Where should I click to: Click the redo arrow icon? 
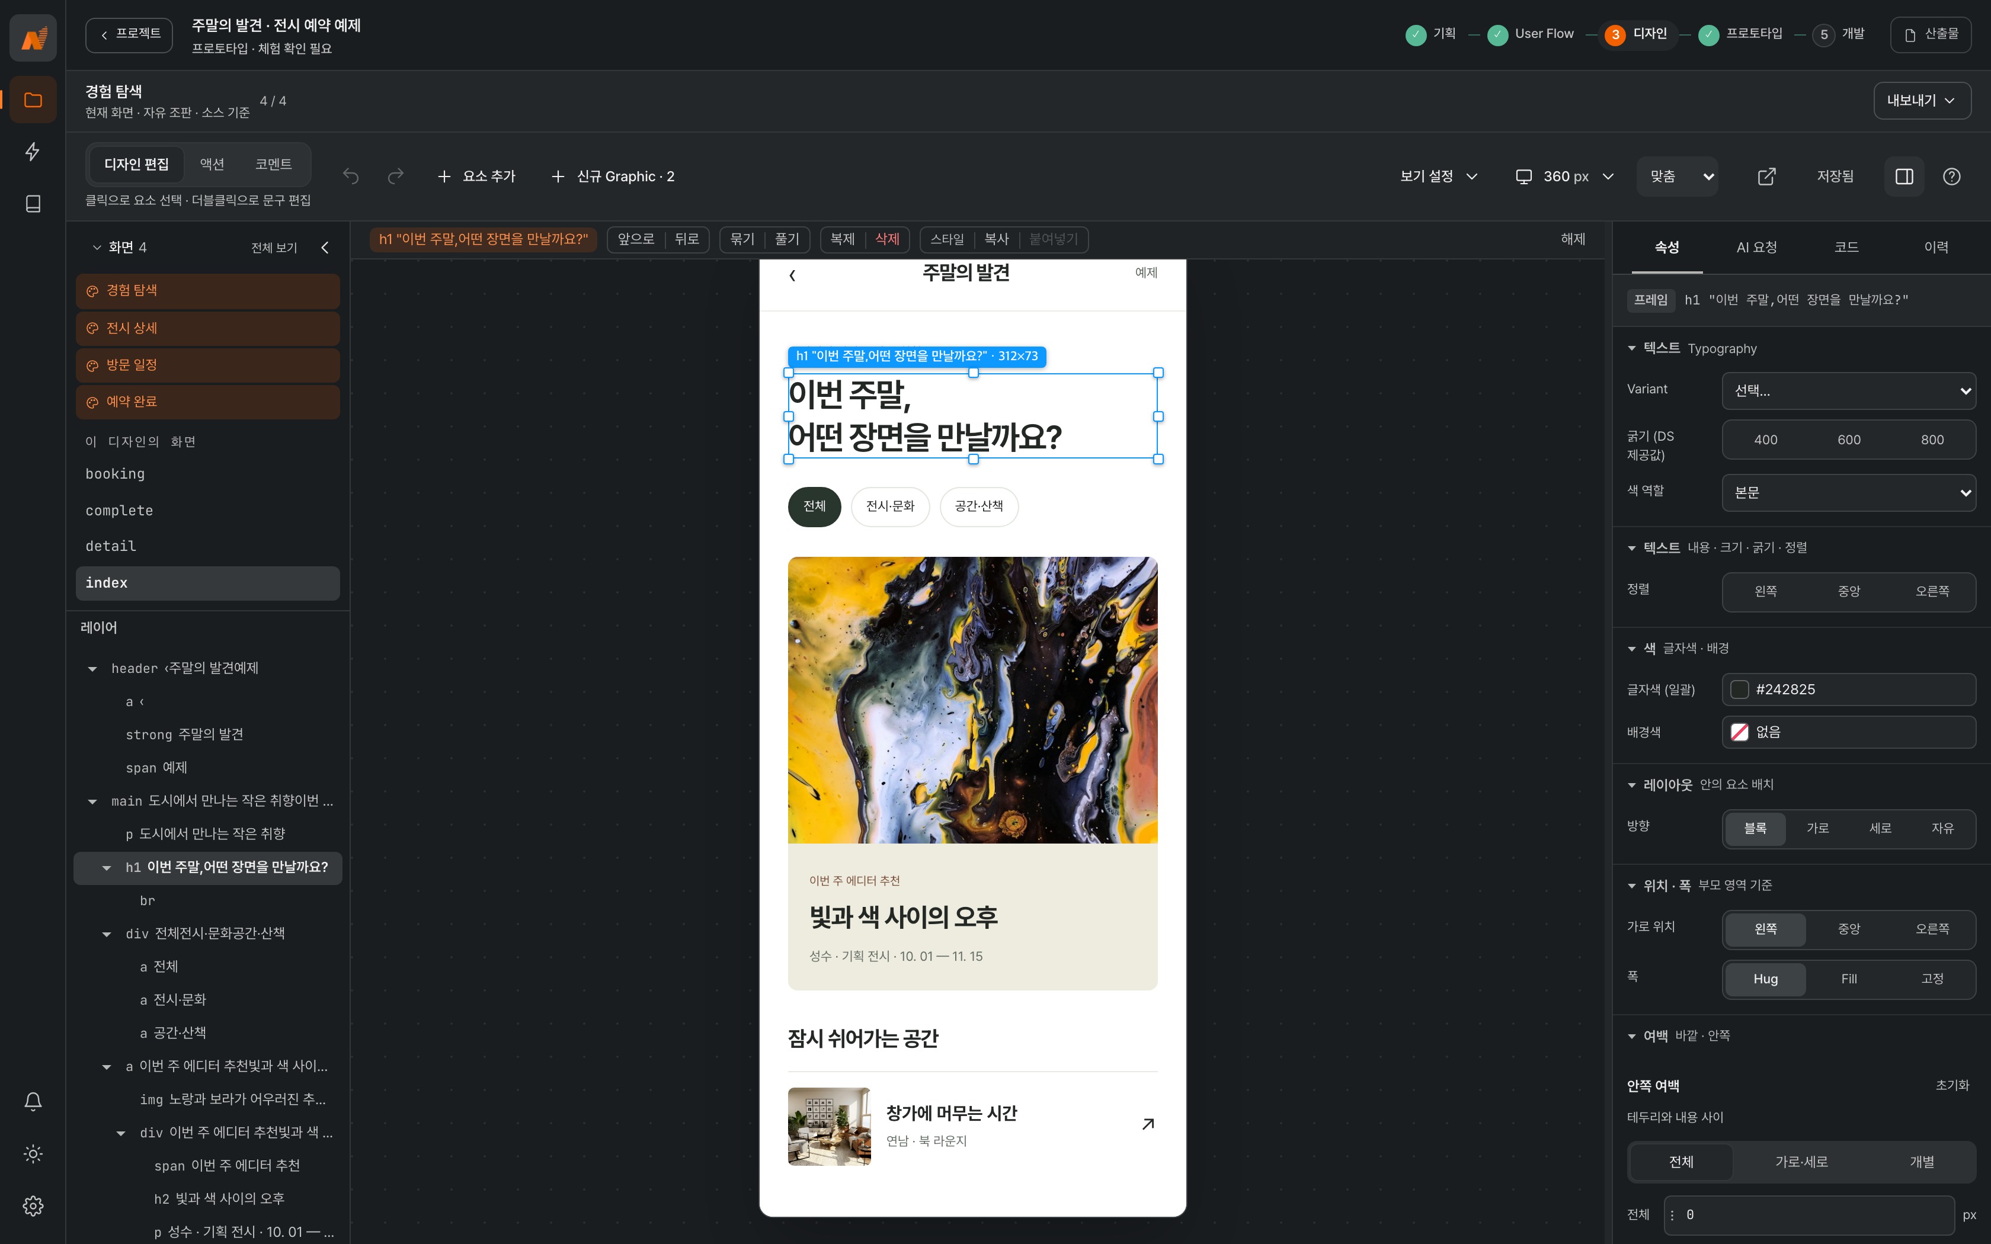pyautogui.click(x=396, y=176)
